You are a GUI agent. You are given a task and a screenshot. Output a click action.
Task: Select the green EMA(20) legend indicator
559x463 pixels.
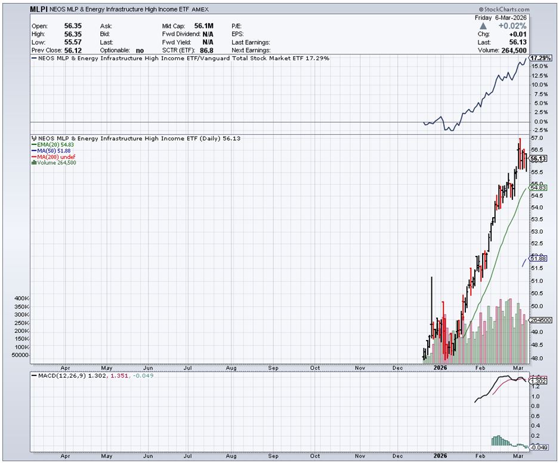point(34,145)
